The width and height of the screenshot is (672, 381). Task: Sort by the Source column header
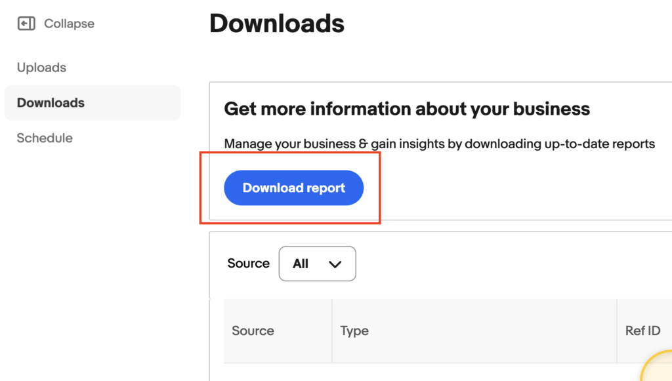point(253,331)
